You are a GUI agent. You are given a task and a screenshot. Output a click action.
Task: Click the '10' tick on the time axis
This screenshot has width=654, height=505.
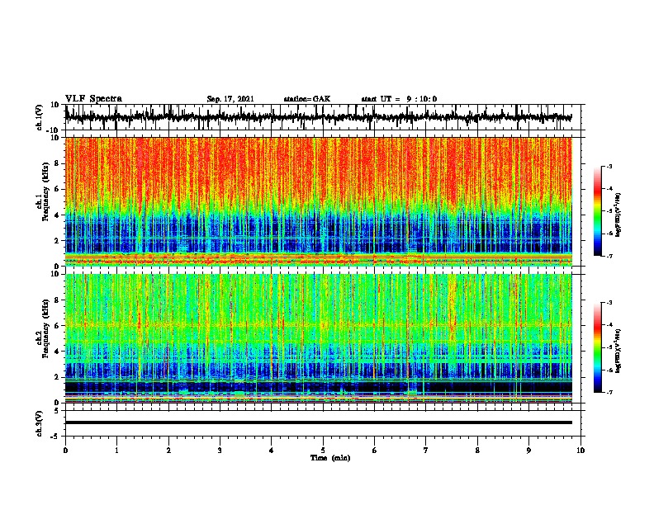tap(581, 451)
